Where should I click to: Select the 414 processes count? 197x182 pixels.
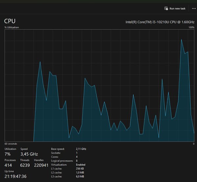8,165
